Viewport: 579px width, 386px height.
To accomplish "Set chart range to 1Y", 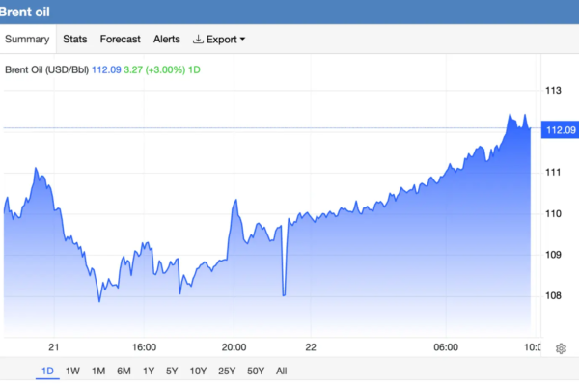I will [x=149, y=371].
